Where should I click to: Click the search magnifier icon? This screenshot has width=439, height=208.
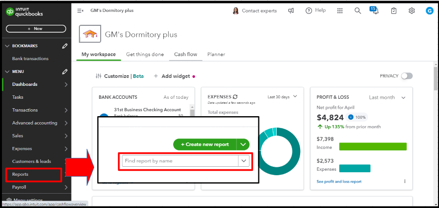[358, 10]
